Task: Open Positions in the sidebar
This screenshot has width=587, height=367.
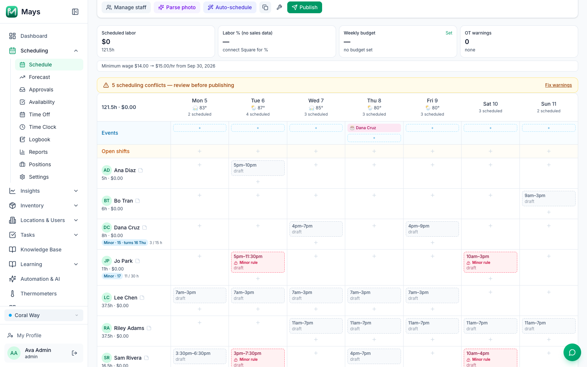Action: coord(49,164)
